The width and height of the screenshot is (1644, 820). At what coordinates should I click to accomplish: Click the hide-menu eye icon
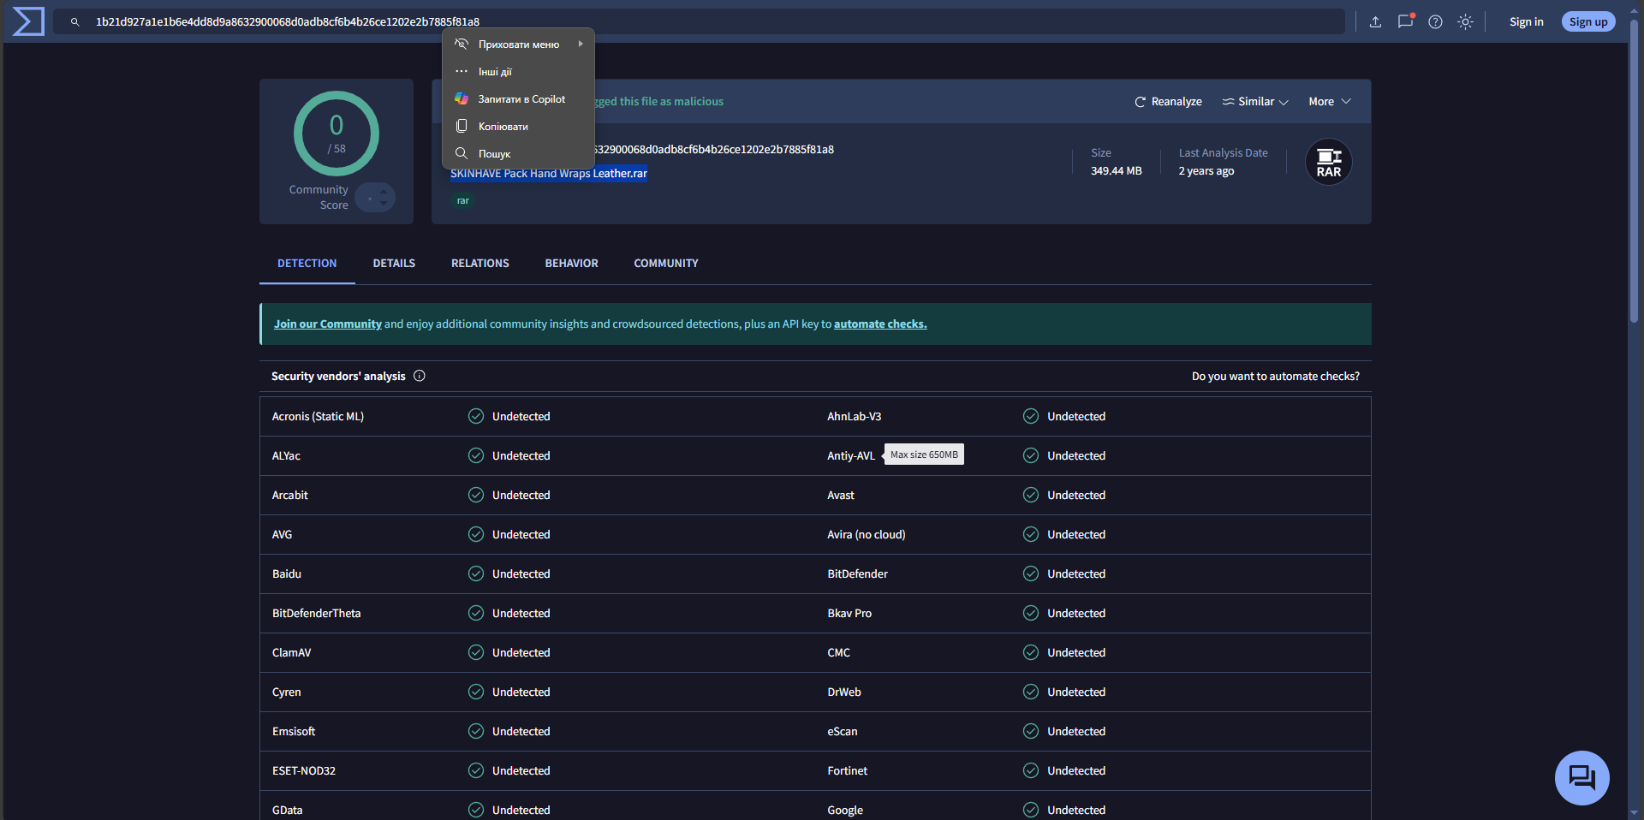pyautogui.click(x=462, y=45)
